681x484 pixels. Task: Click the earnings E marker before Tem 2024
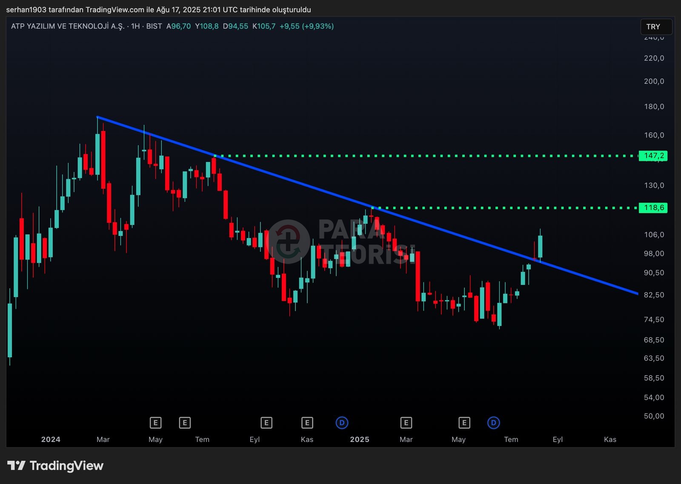point(185,423)
